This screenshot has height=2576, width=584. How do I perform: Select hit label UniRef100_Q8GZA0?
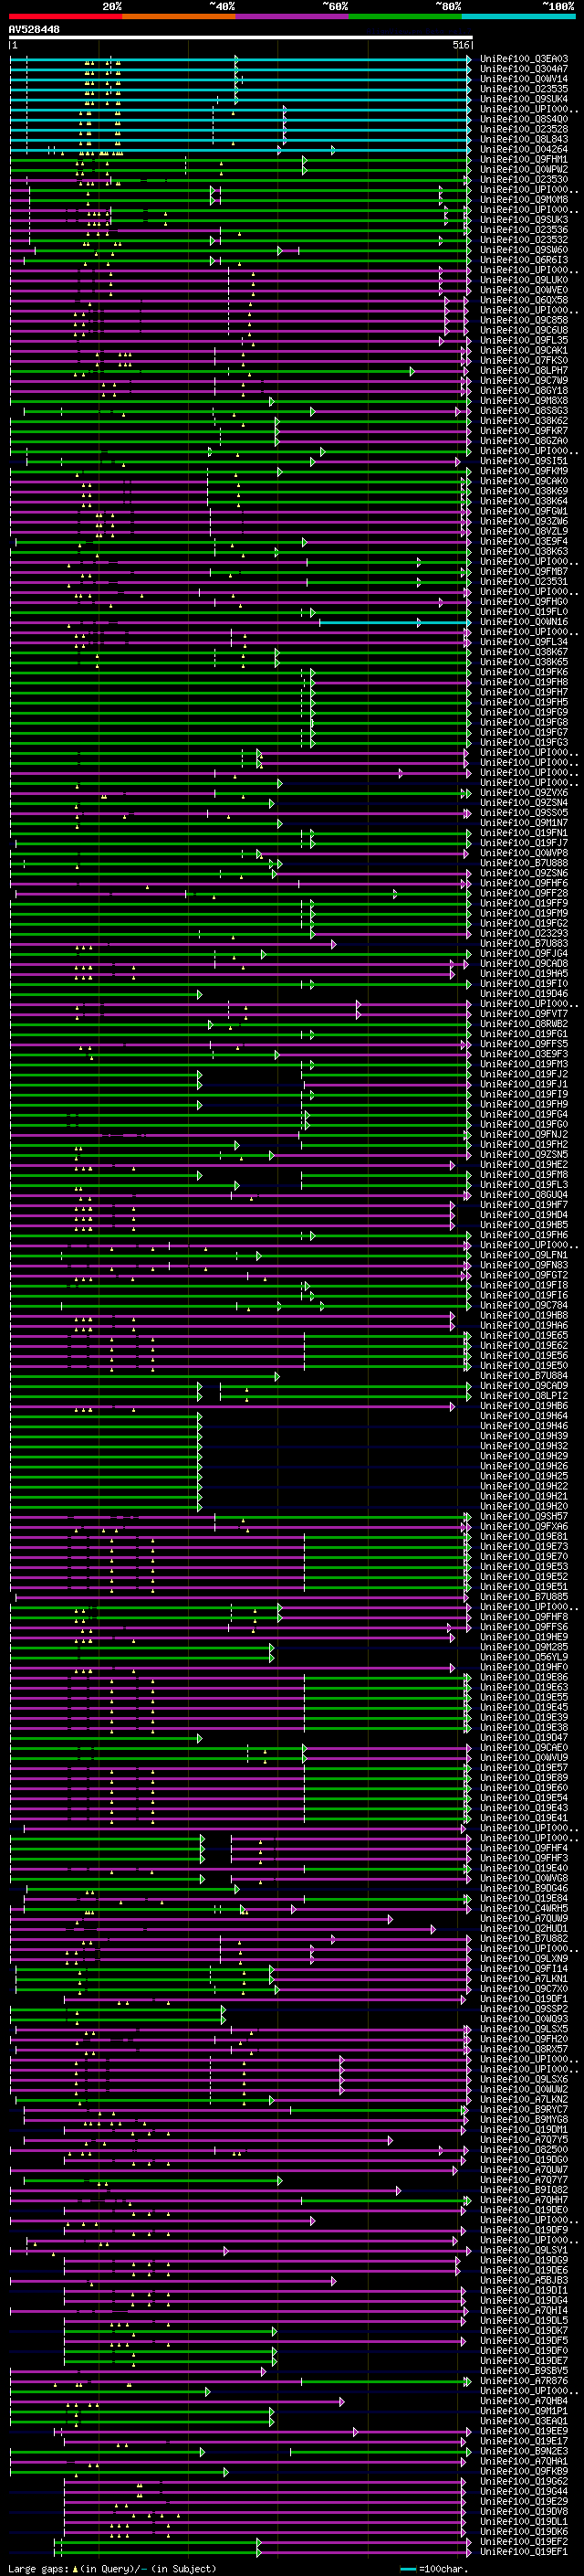coord(524,440)
